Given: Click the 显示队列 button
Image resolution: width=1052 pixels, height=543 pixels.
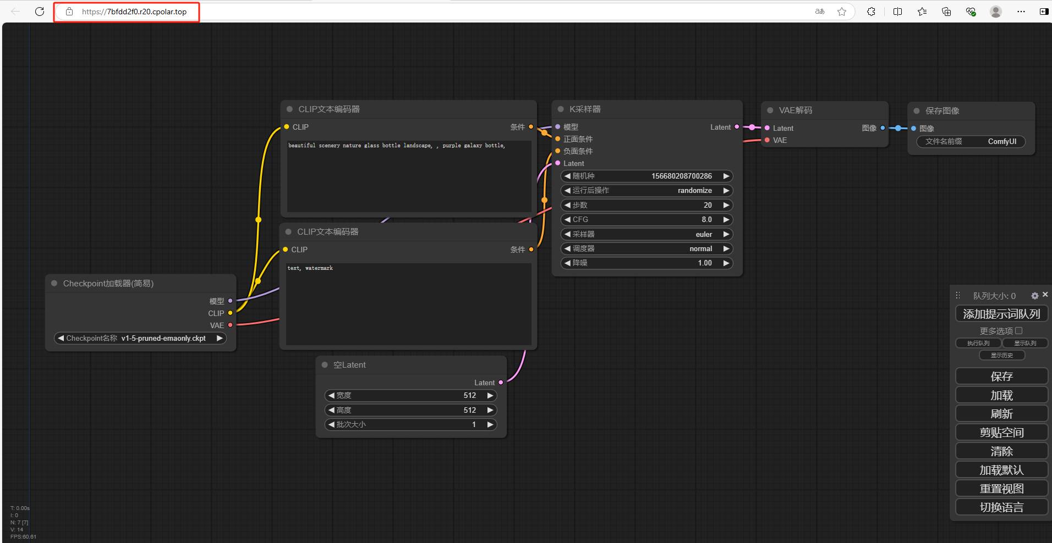Looking at the screenshot, I should [1025, 343].
